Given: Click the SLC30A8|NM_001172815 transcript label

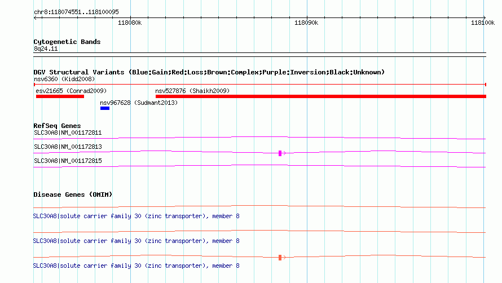Looking at the screenshot, I should (x=68, y=161).
